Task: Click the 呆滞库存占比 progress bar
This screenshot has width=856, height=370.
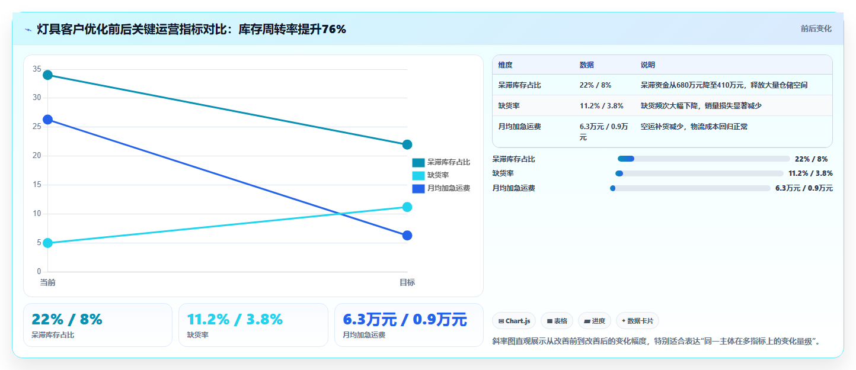Action: pos(704,159)
